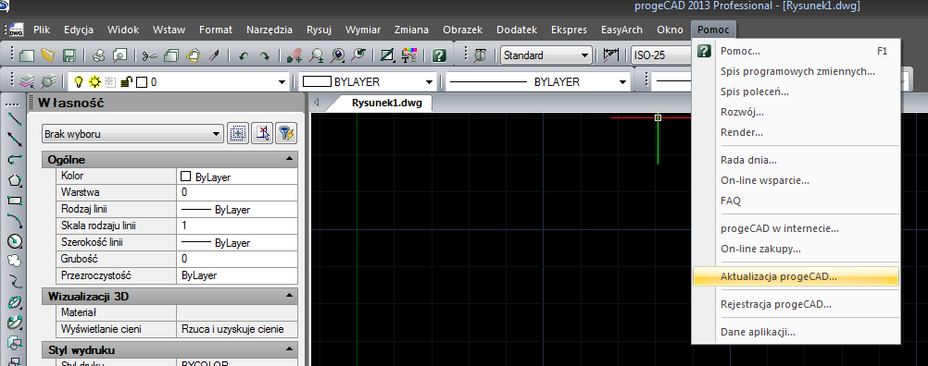Collapse the Ogólne section

tap(289, 159)
